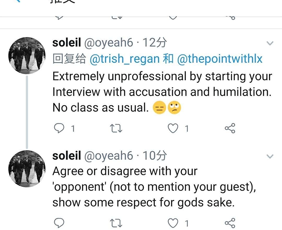The height and width of the screenshot is (230, 282).
Task: Retweet the 'Extremely unprofessional' tweet
Action: (116, 128)
